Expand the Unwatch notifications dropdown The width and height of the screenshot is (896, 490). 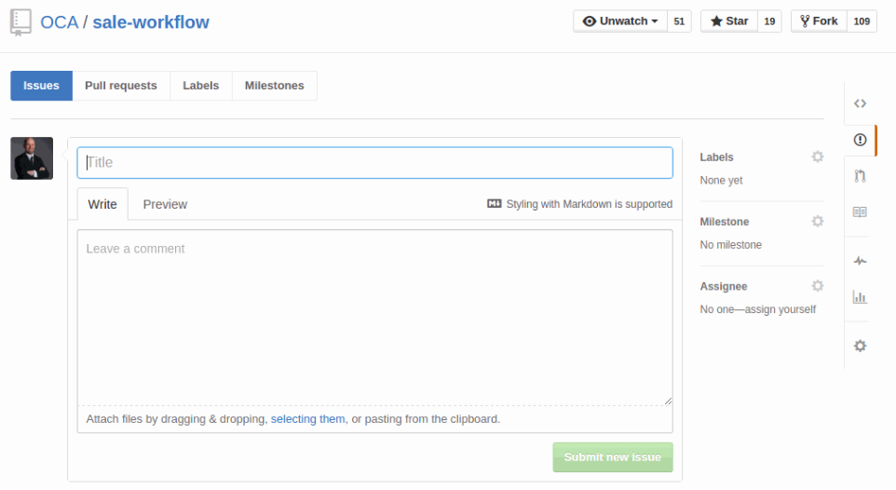click(x=620, y=21)
